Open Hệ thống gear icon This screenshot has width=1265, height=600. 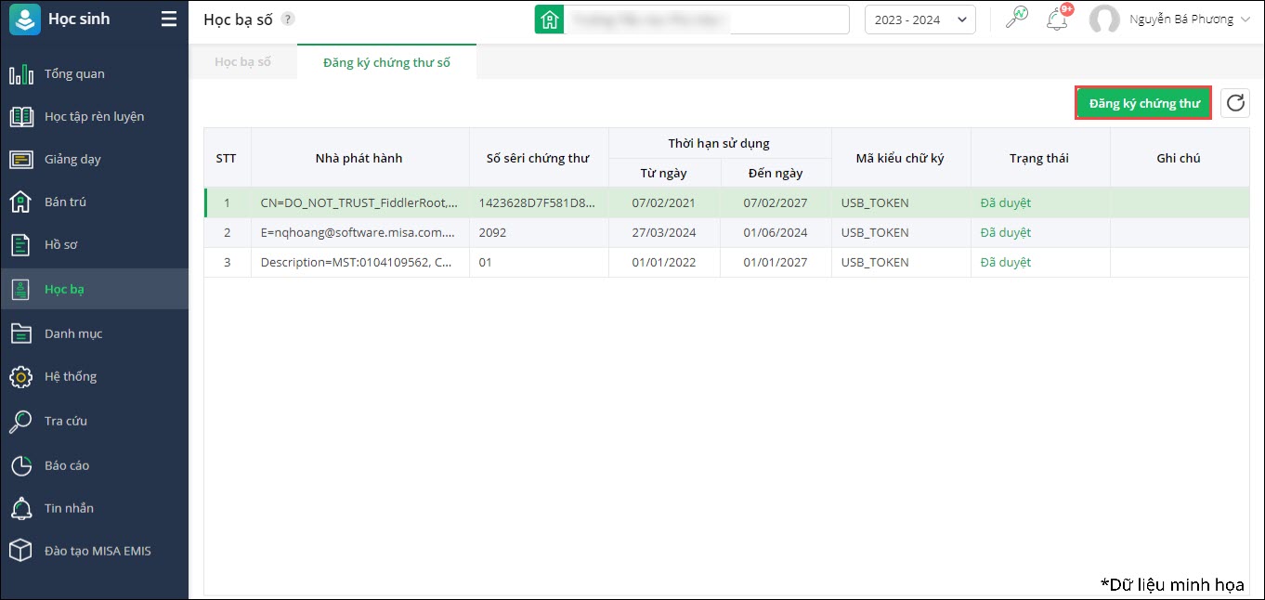tap(21, 376)
